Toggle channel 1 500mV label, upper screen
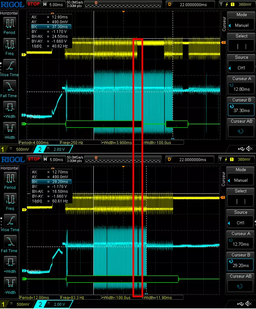This screenshot has height=309, width=256. point(15,149)
